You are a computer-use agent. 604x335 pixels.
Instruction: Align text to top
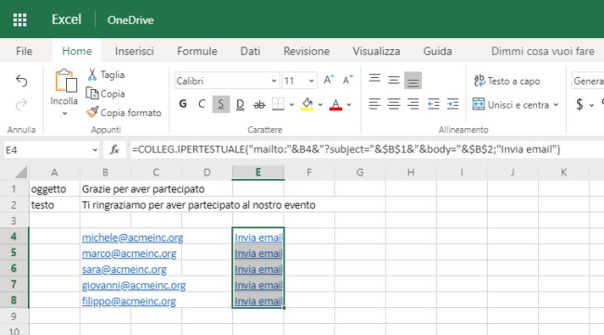coord(374,79)
